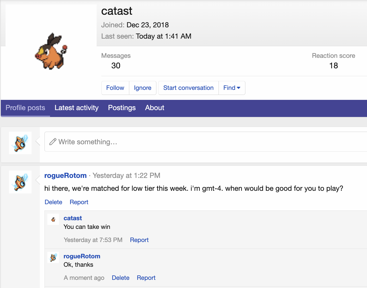Select the About tab
The image size is (367, 288).
point(155,108)
